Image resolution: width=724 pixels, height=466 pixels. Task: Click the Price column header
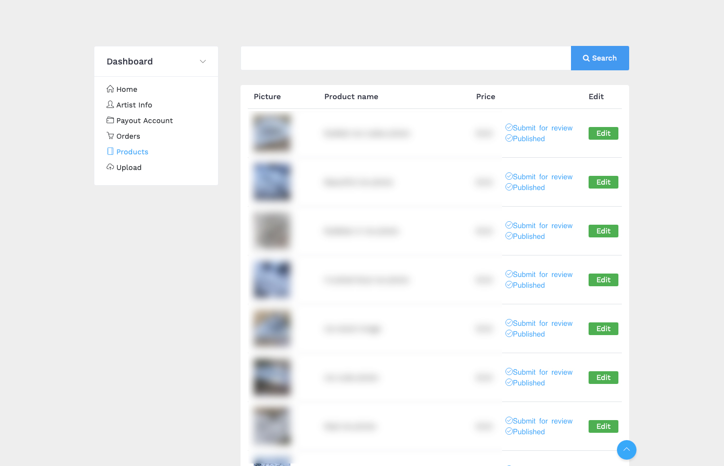[x=485, y=97]
